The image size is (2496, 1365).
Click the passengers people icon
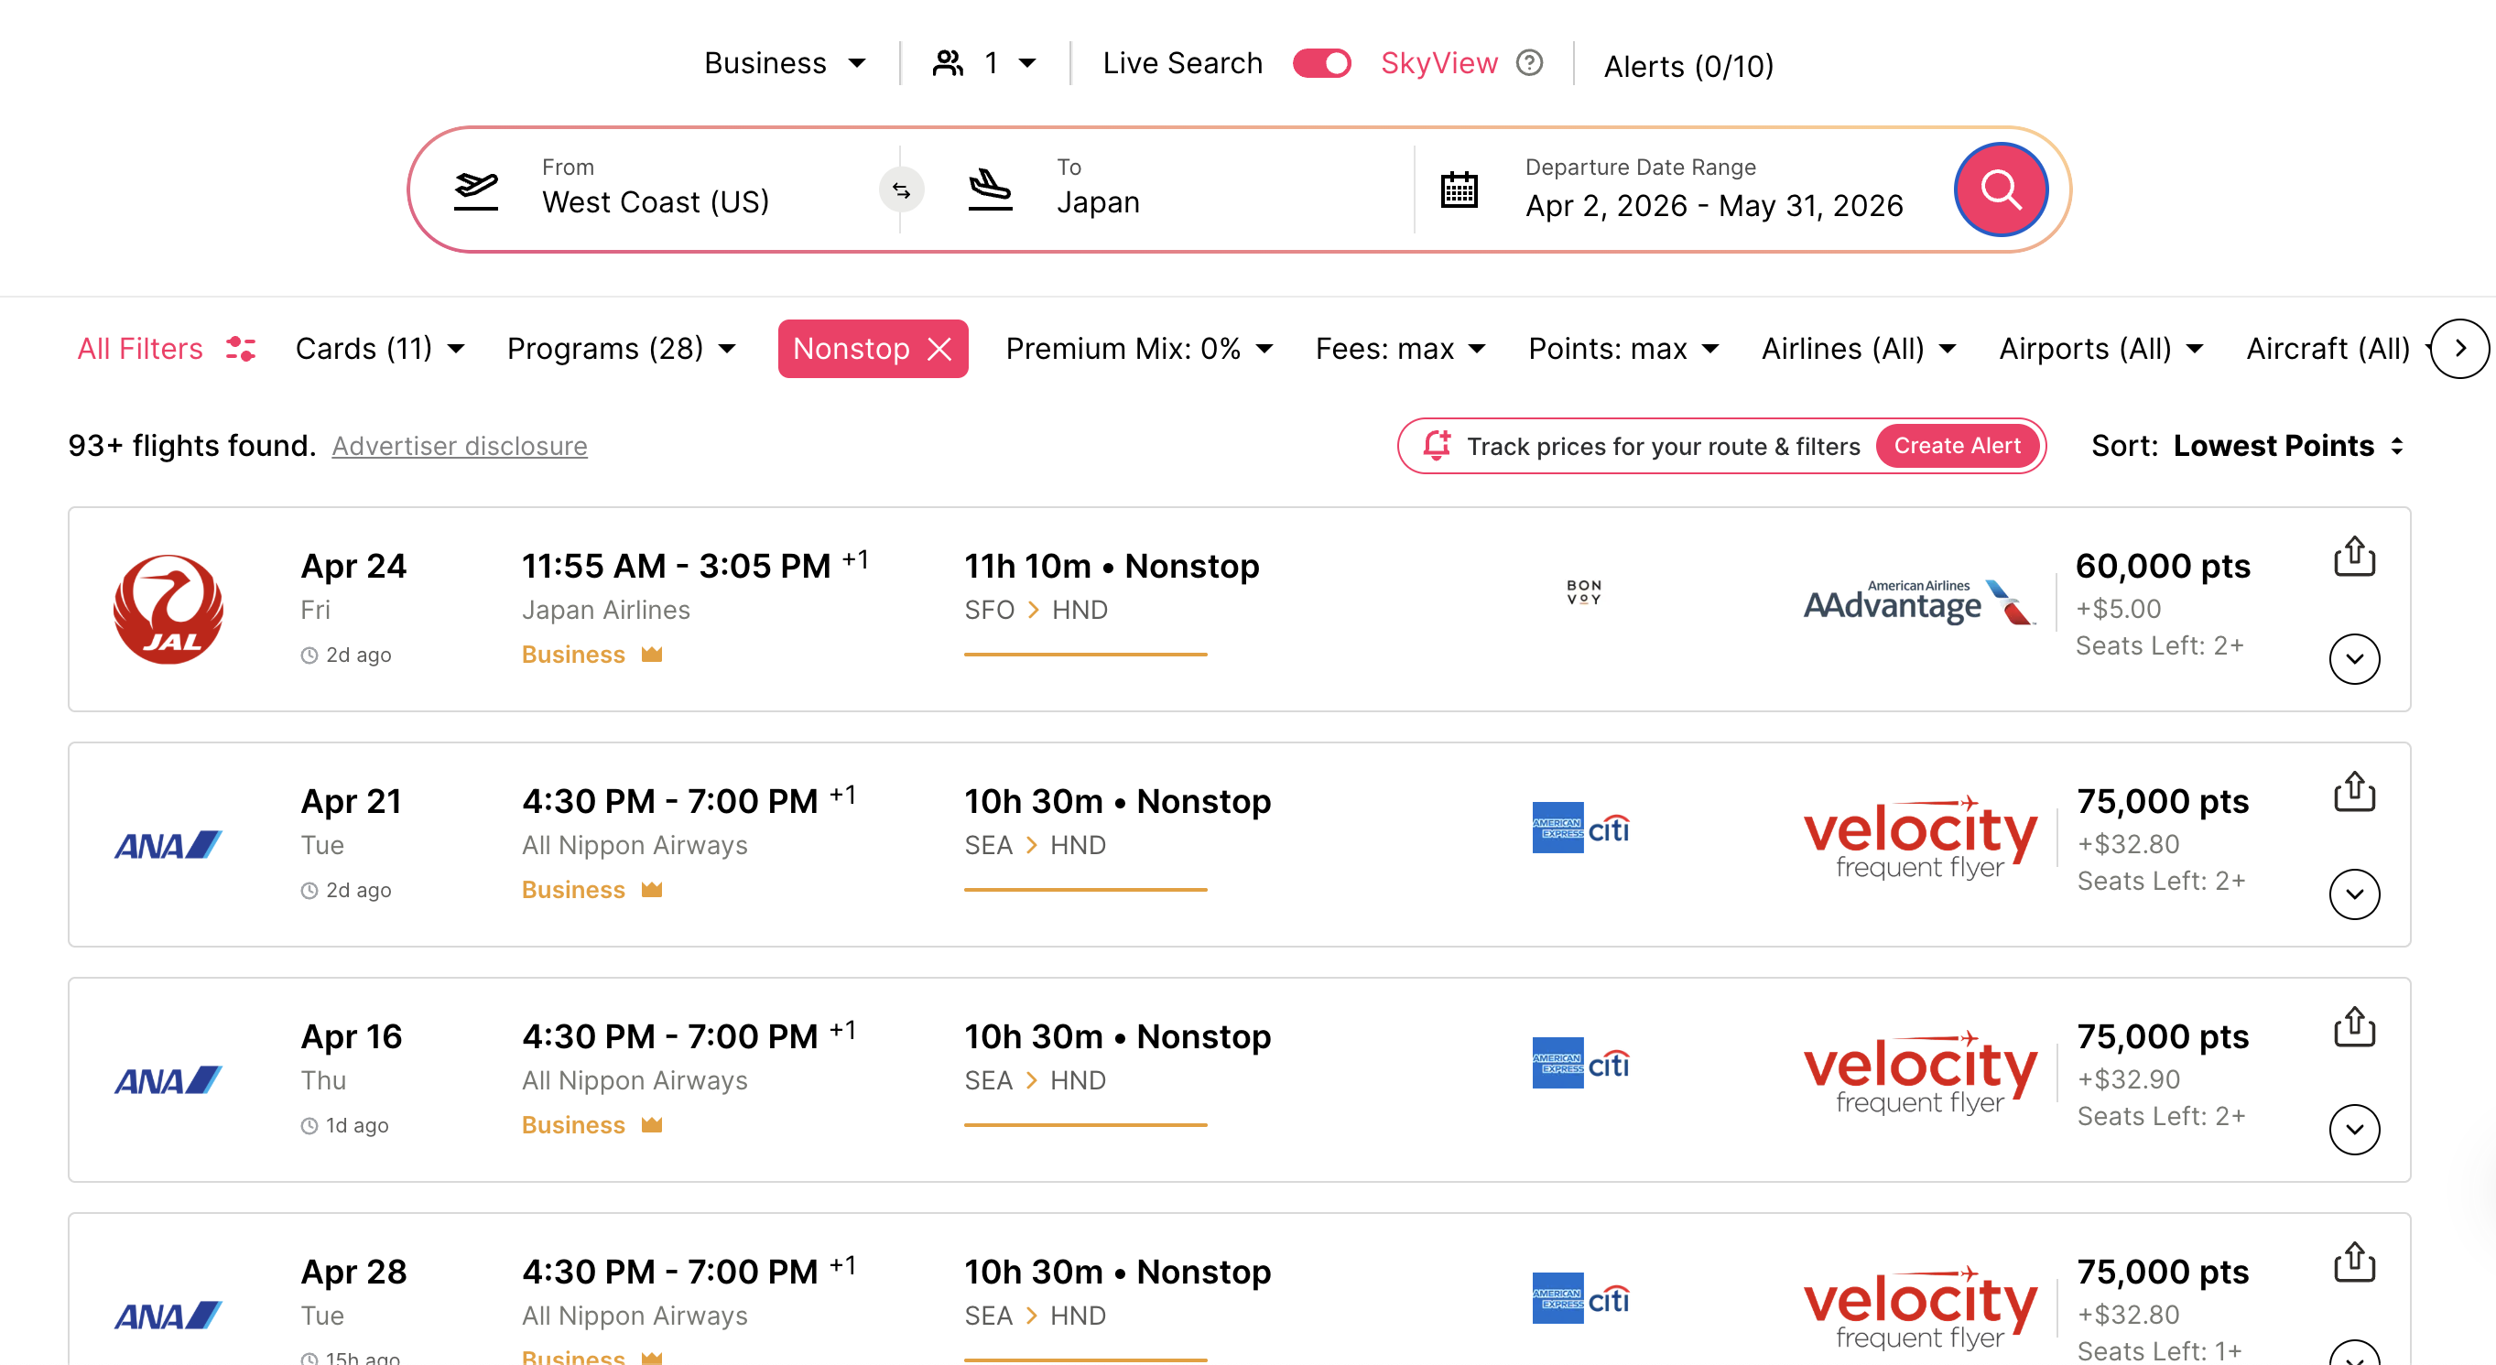(948, 63)
